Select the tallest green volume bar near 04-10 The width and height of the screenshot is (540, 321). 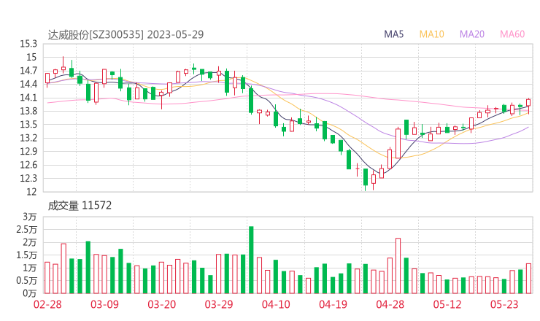point(251,260)
